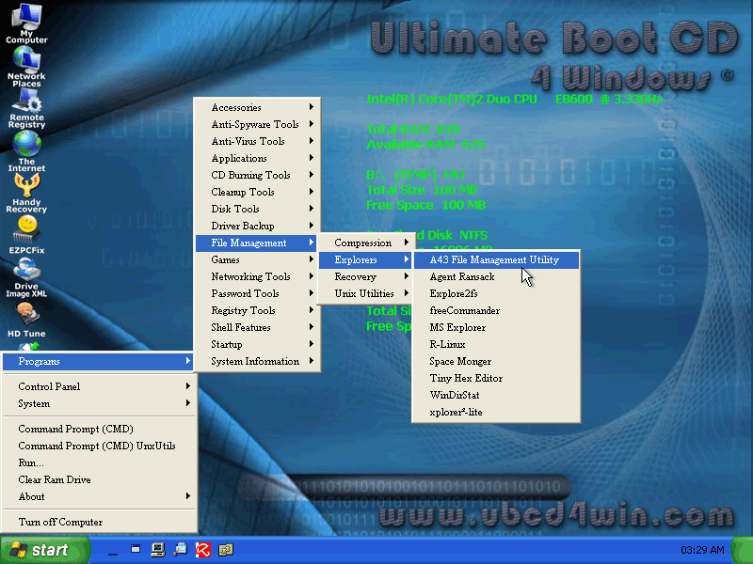Launch Agent Ransack from Explorers menu
This screenshot has height=564, width=753.
(496, 276)
